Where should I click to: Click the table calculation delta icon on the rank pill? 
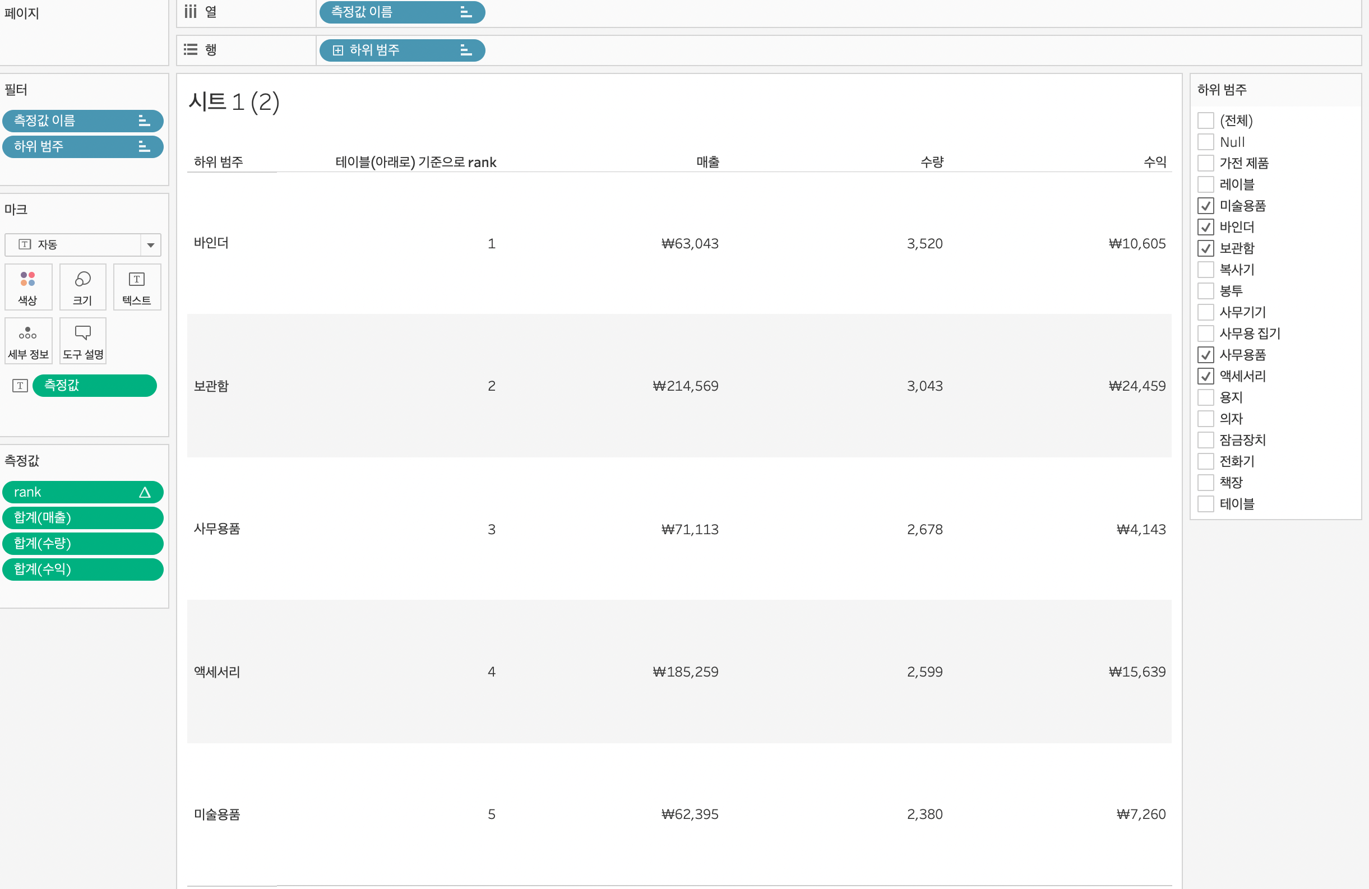click(145, 492)
